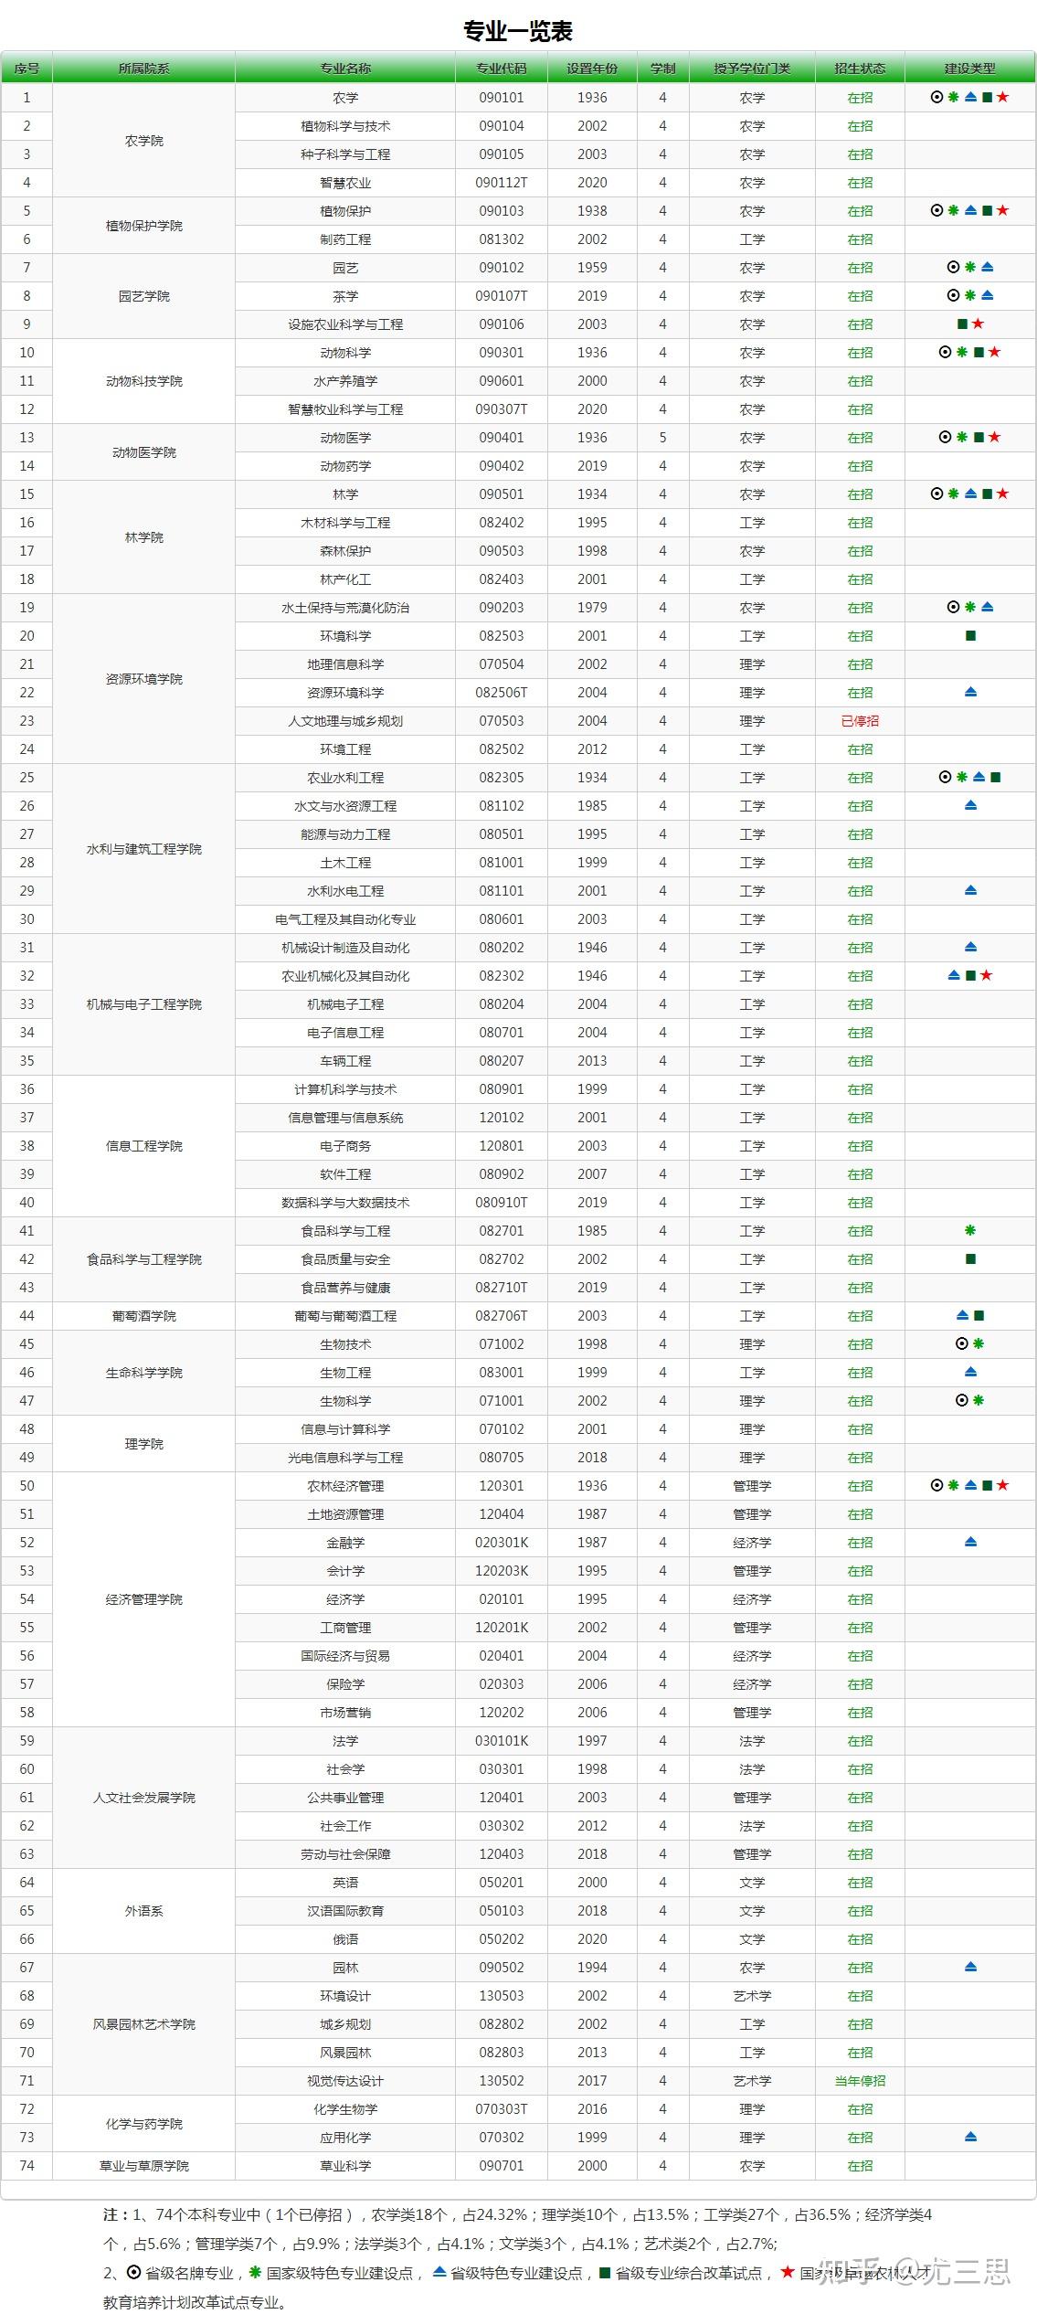Image resolution: width=1037 pixels, height=2314 pixels.
Task: Click the green asterisk icon in 园艺 row
Action: 970,267
